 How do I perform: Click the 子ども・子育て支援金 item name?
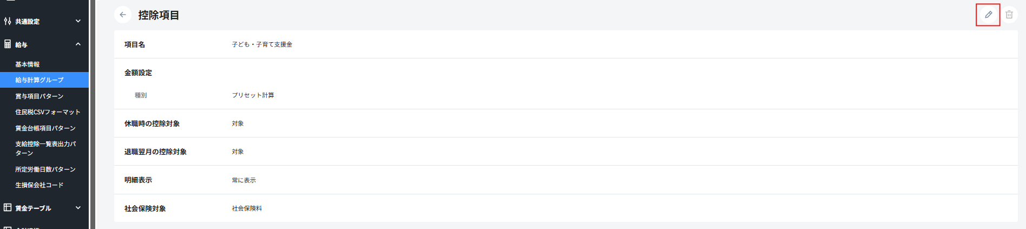(x=262, y=44)
